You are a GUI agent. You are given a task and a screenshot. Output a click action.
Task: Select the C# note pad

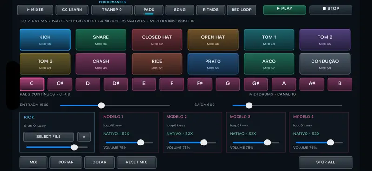pos(60,84)
